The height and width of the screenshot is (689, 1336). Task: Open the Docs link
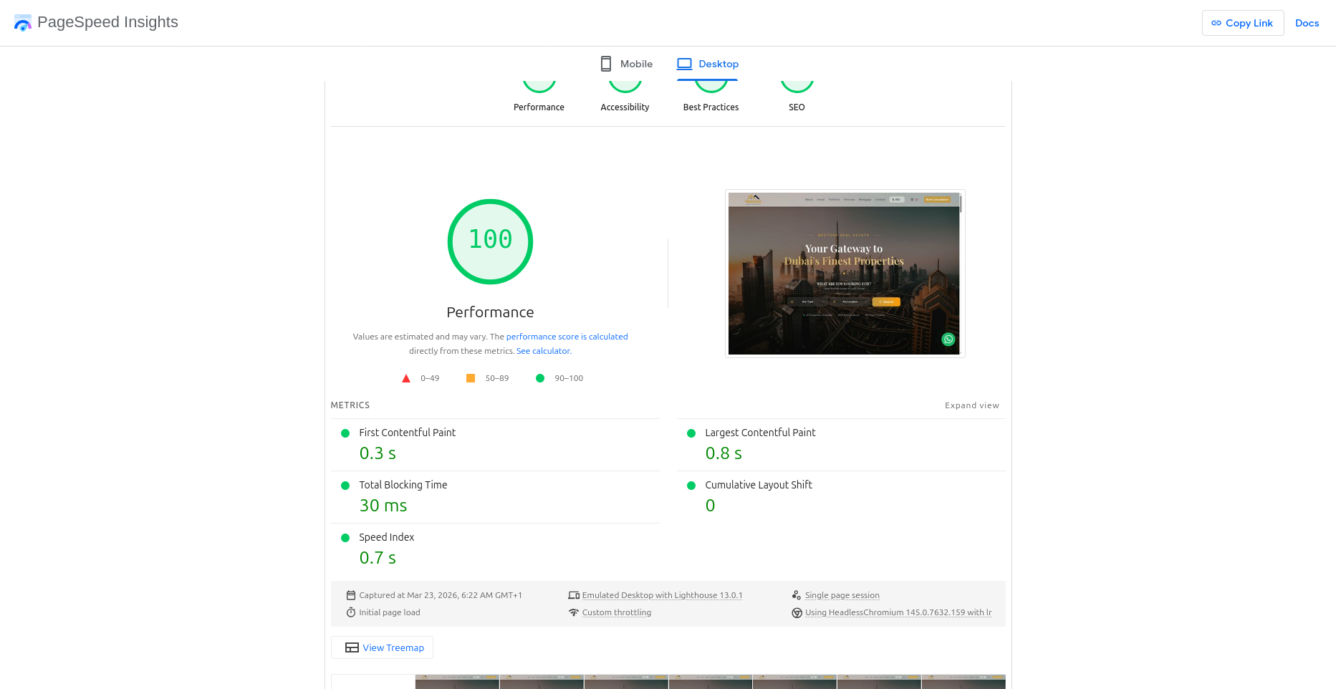[1307, 23]
